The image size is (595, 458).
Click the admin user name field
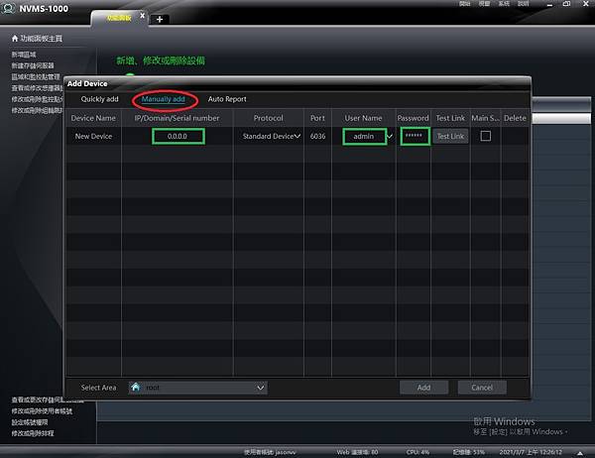pyautogui.click(x=364, y=136)
